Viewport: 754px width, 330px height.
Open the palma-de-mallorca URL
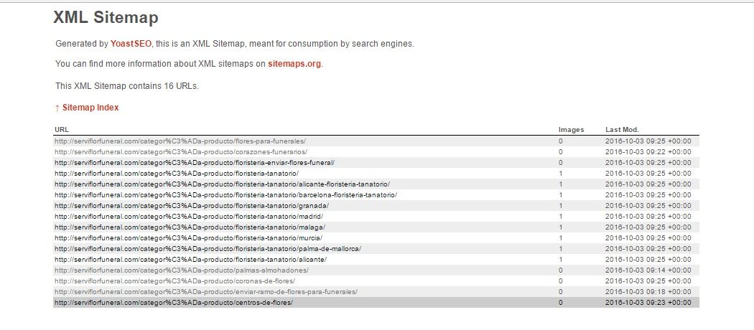pyautogui.click(x=208, y=249)
